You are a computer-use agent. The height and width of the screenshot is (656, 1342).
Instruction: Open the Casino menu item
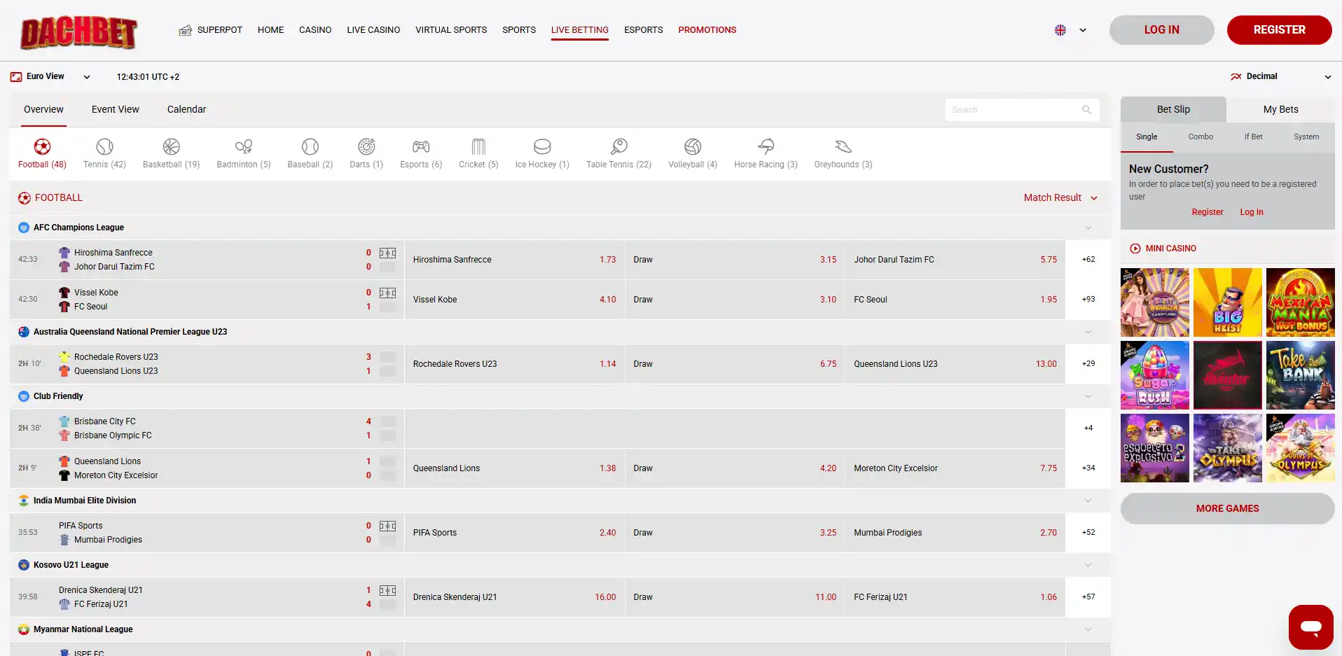coord(315,30)
